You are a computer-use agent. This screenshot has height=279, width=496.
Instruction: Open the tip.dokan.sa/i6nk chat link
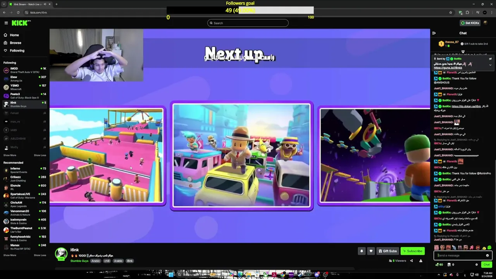[466, 106]
